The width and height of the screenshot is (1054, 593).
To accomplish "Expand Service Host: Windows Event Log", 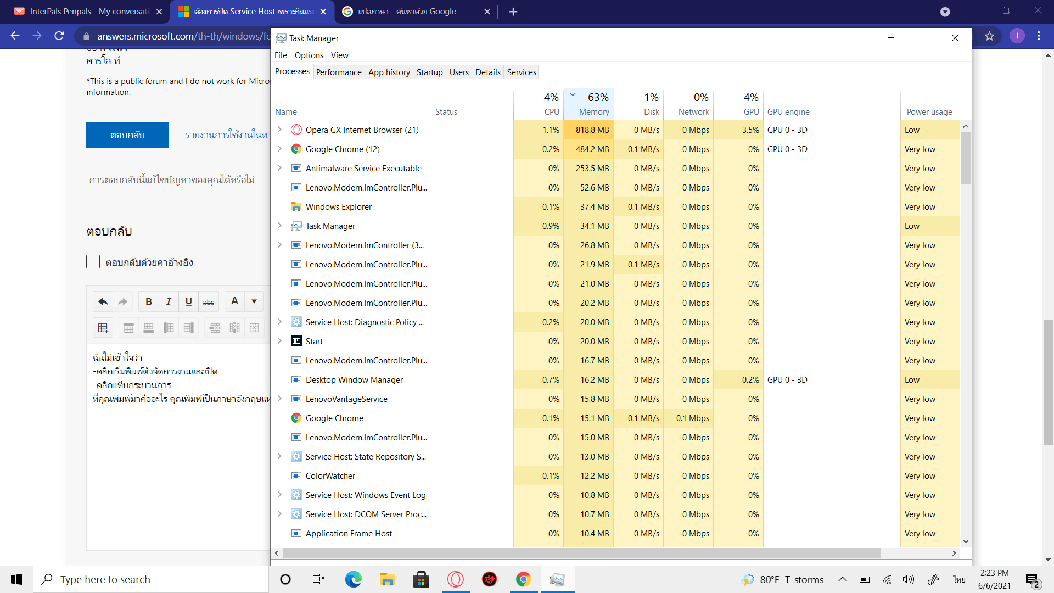I will (279, 495).
